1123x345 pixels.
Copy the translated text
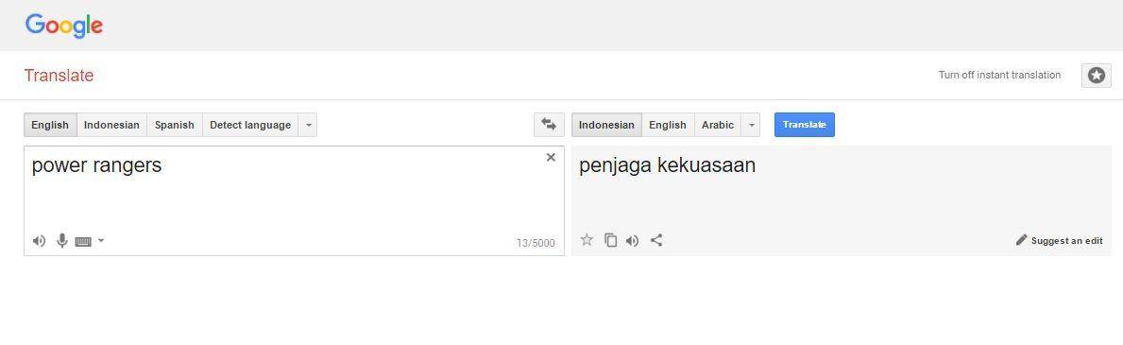click(x=610, y=240)
